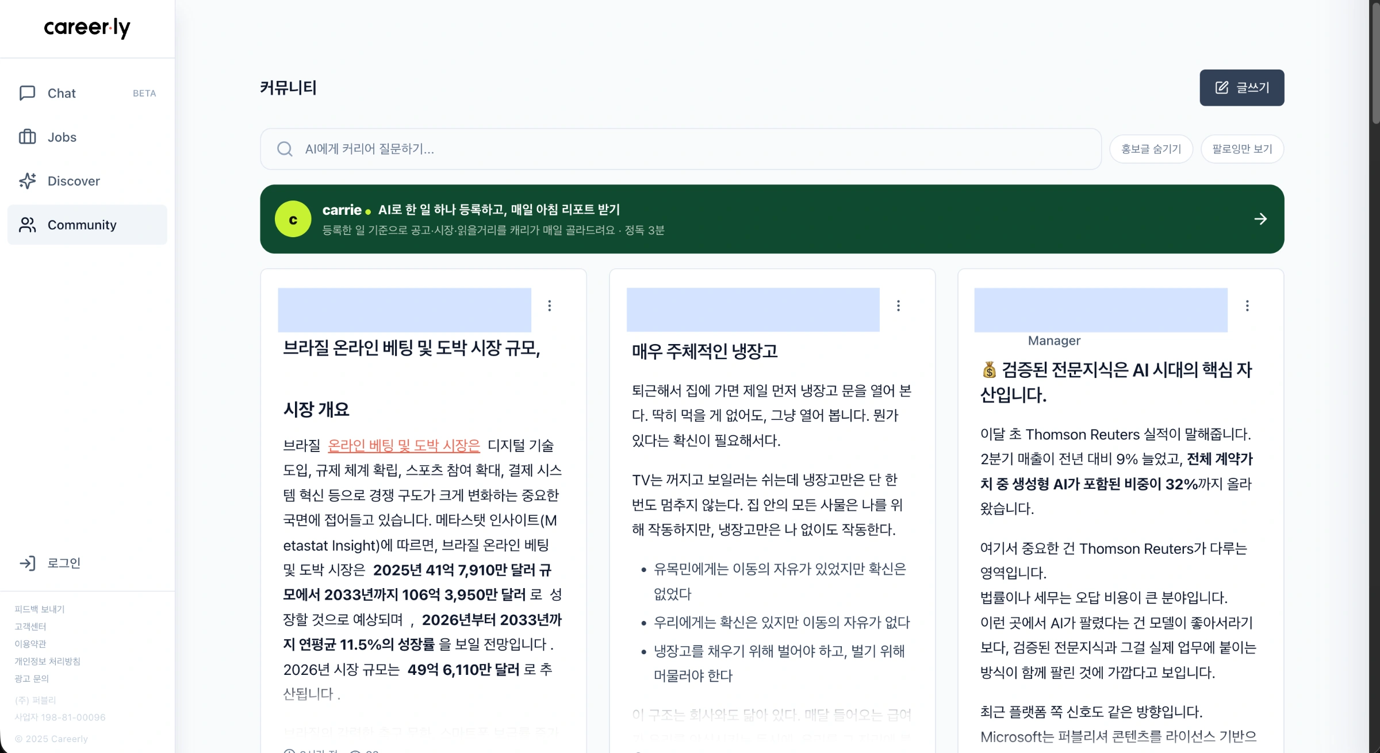The image size is (1380, 753).
Task: Open the Discover section
Action: click(x=87, y=181)
